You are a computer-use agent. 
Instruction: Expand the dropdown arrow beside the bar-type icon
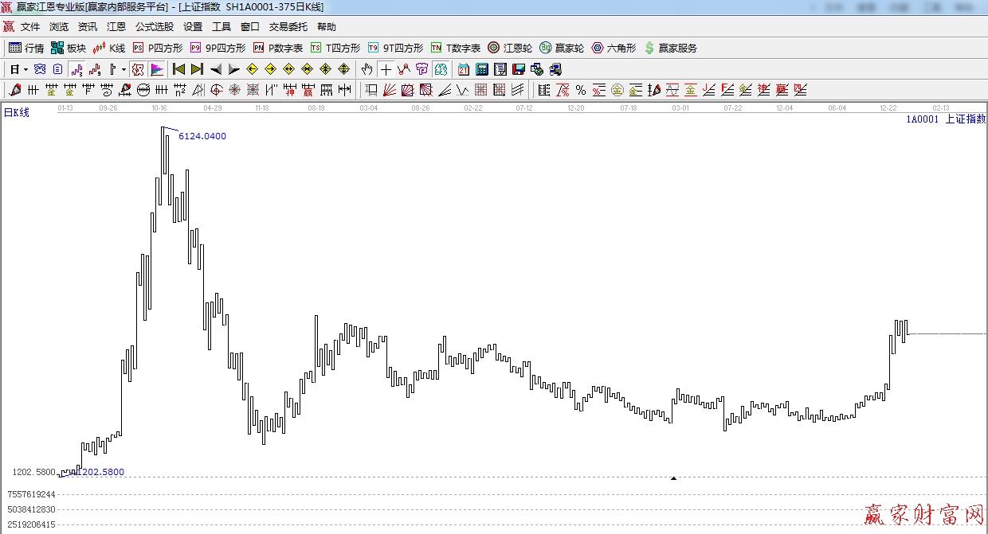[123, 69]
